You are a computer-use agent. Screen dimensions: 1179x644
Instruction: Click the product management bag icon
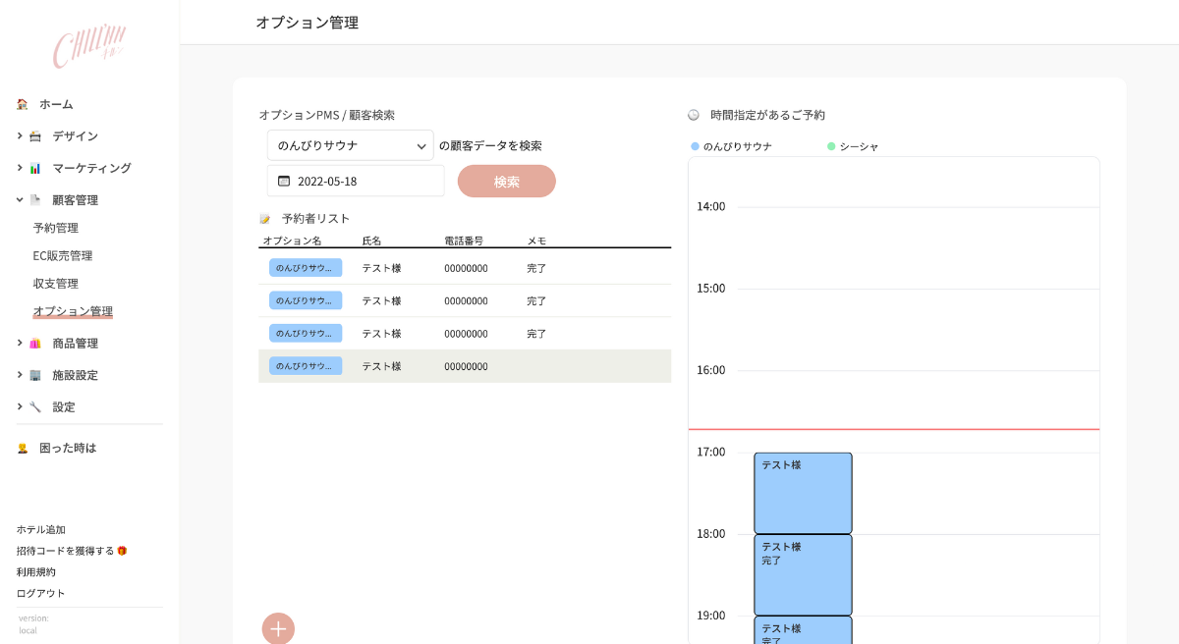pos(35,344)
